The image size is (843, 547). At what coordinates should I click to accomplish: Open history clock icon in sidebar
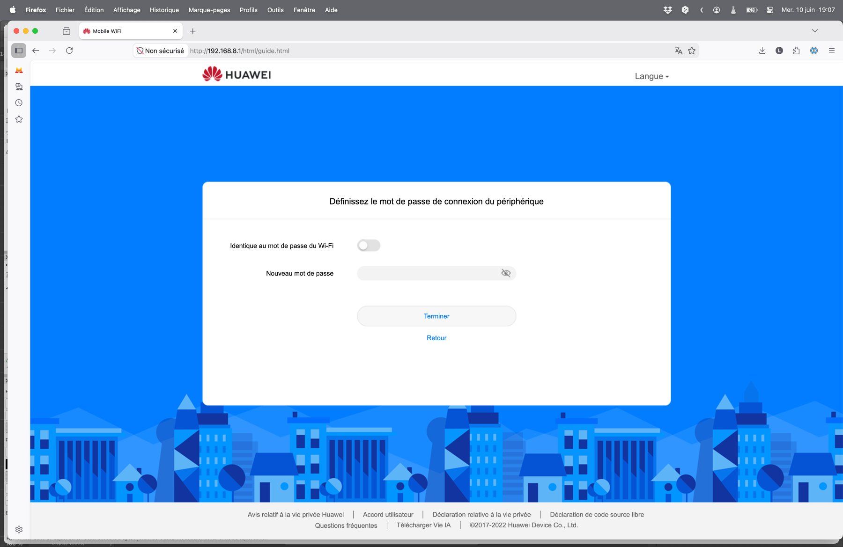(x=19, y=103)
